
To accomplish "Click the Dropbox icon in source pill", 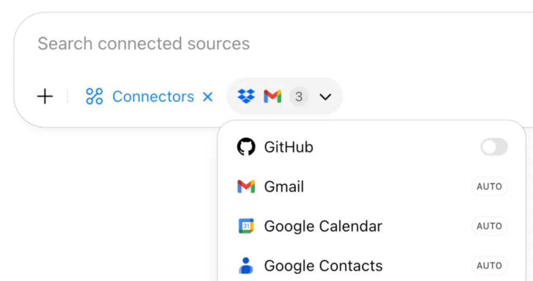I will 246,96.
